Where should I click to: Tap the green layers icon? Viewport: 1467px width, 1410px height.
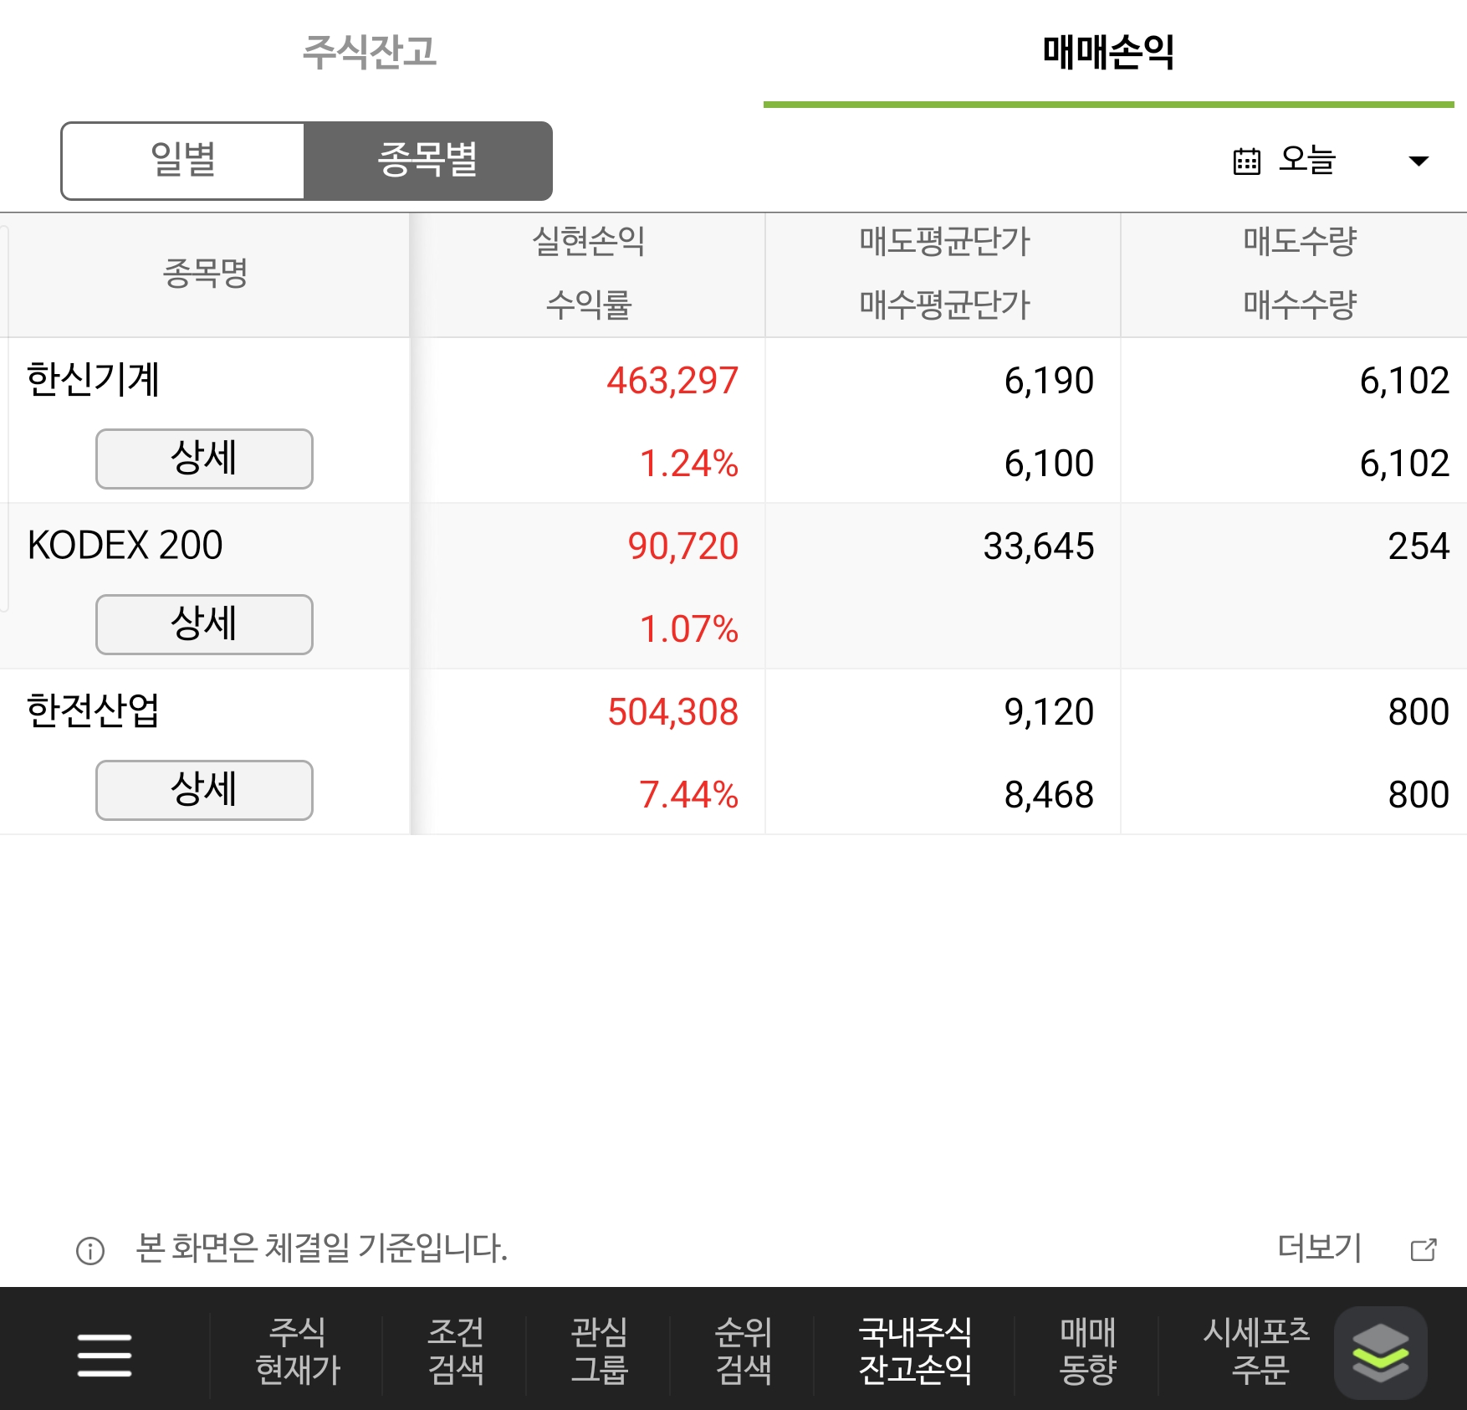point(1380,1352)
